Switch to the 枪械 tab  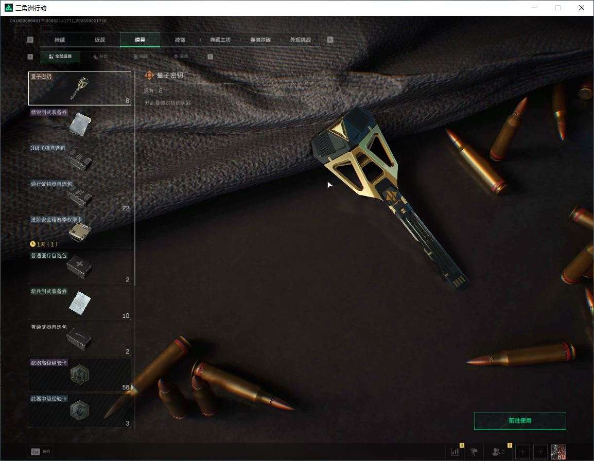click(x=60, y=40)
